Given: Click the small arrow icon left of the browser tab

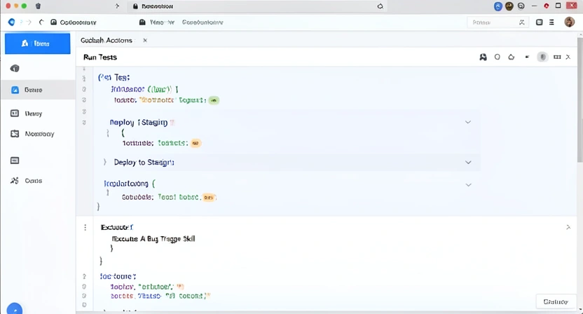Looking at the screenshot, I should 117,6.
